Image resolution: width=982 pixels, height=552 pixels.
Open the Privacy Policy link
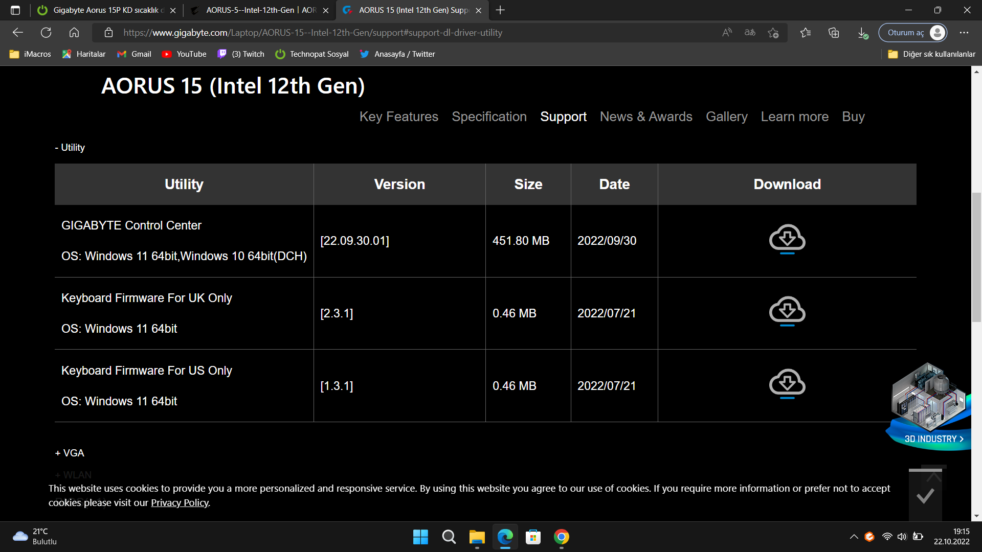pos(180,503)
